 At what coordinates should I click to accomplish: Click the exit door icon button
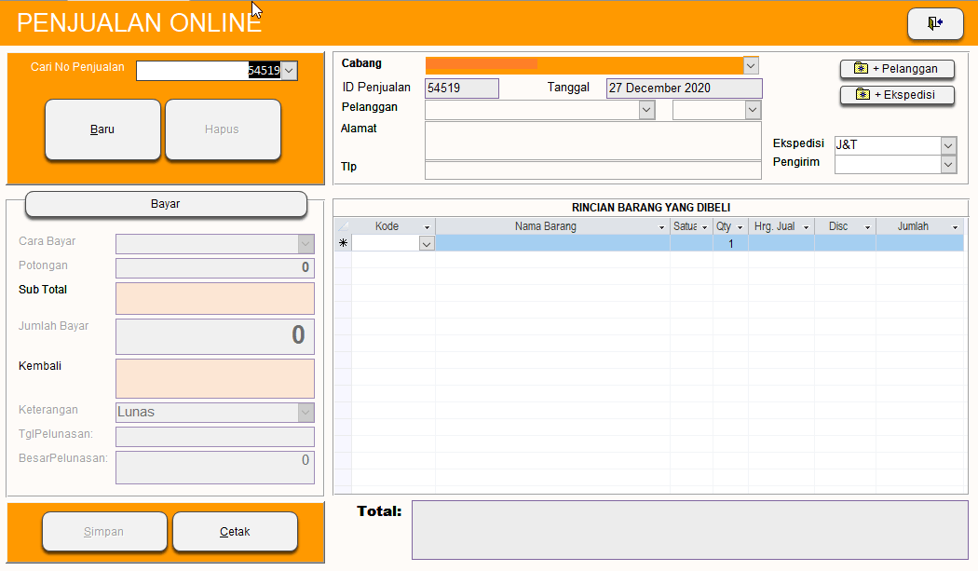[x=935, y=24]
